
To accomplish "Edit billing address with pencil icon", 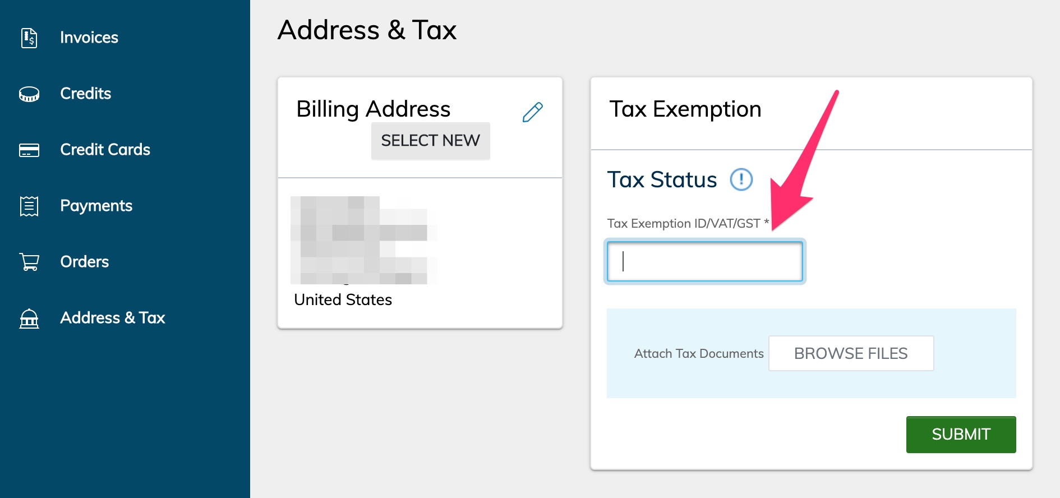I will point(532,112).
